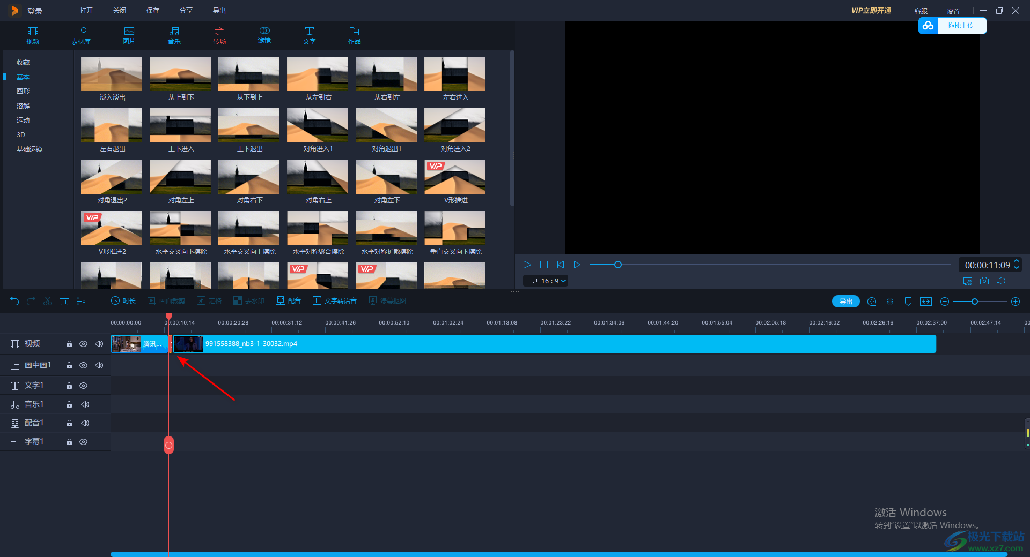Viewport: 1030px width, 557px height.
Task: Mute the 音乐1 track
Action: [x=85, y=404]
